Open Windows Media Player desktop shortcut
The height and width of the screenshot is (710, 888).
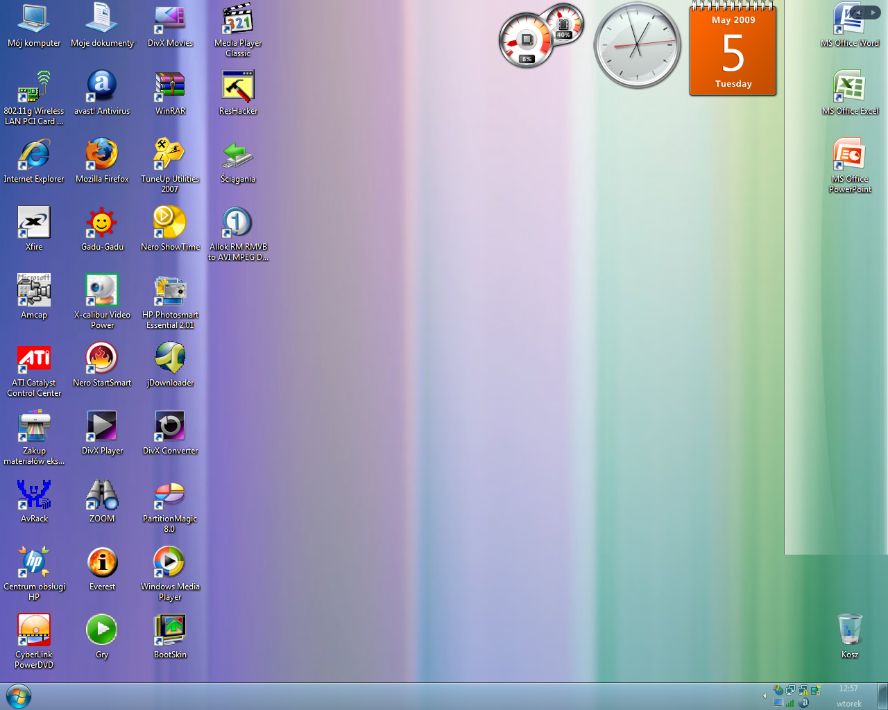[170, 573]
